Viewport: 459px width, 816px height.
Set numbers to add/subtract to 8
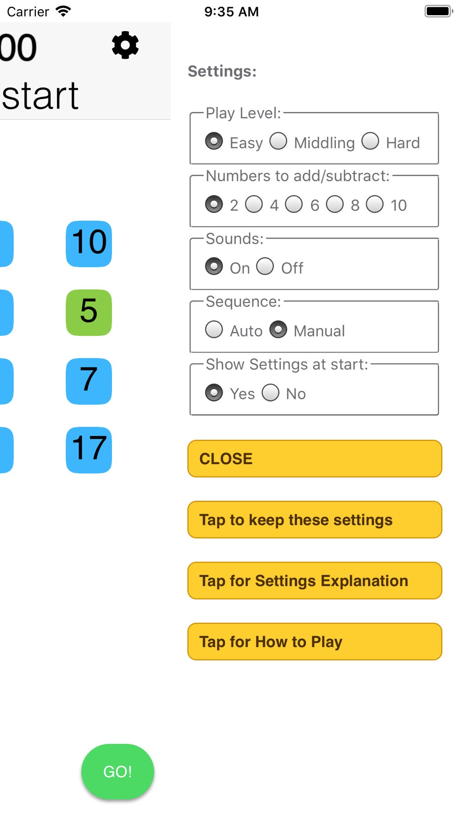[x=335, y=204]
